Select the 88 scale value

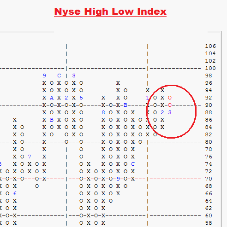coord(209,112)
